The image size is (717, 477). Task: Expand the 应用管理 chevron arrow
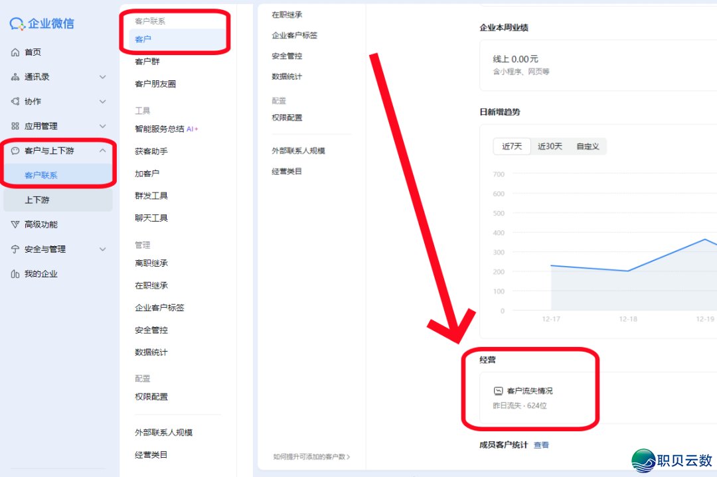coord(102,126)
